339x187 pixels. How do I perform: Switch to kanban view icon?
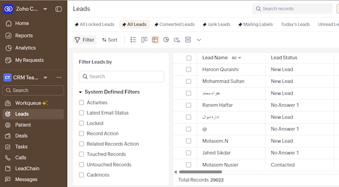point(144,40)
